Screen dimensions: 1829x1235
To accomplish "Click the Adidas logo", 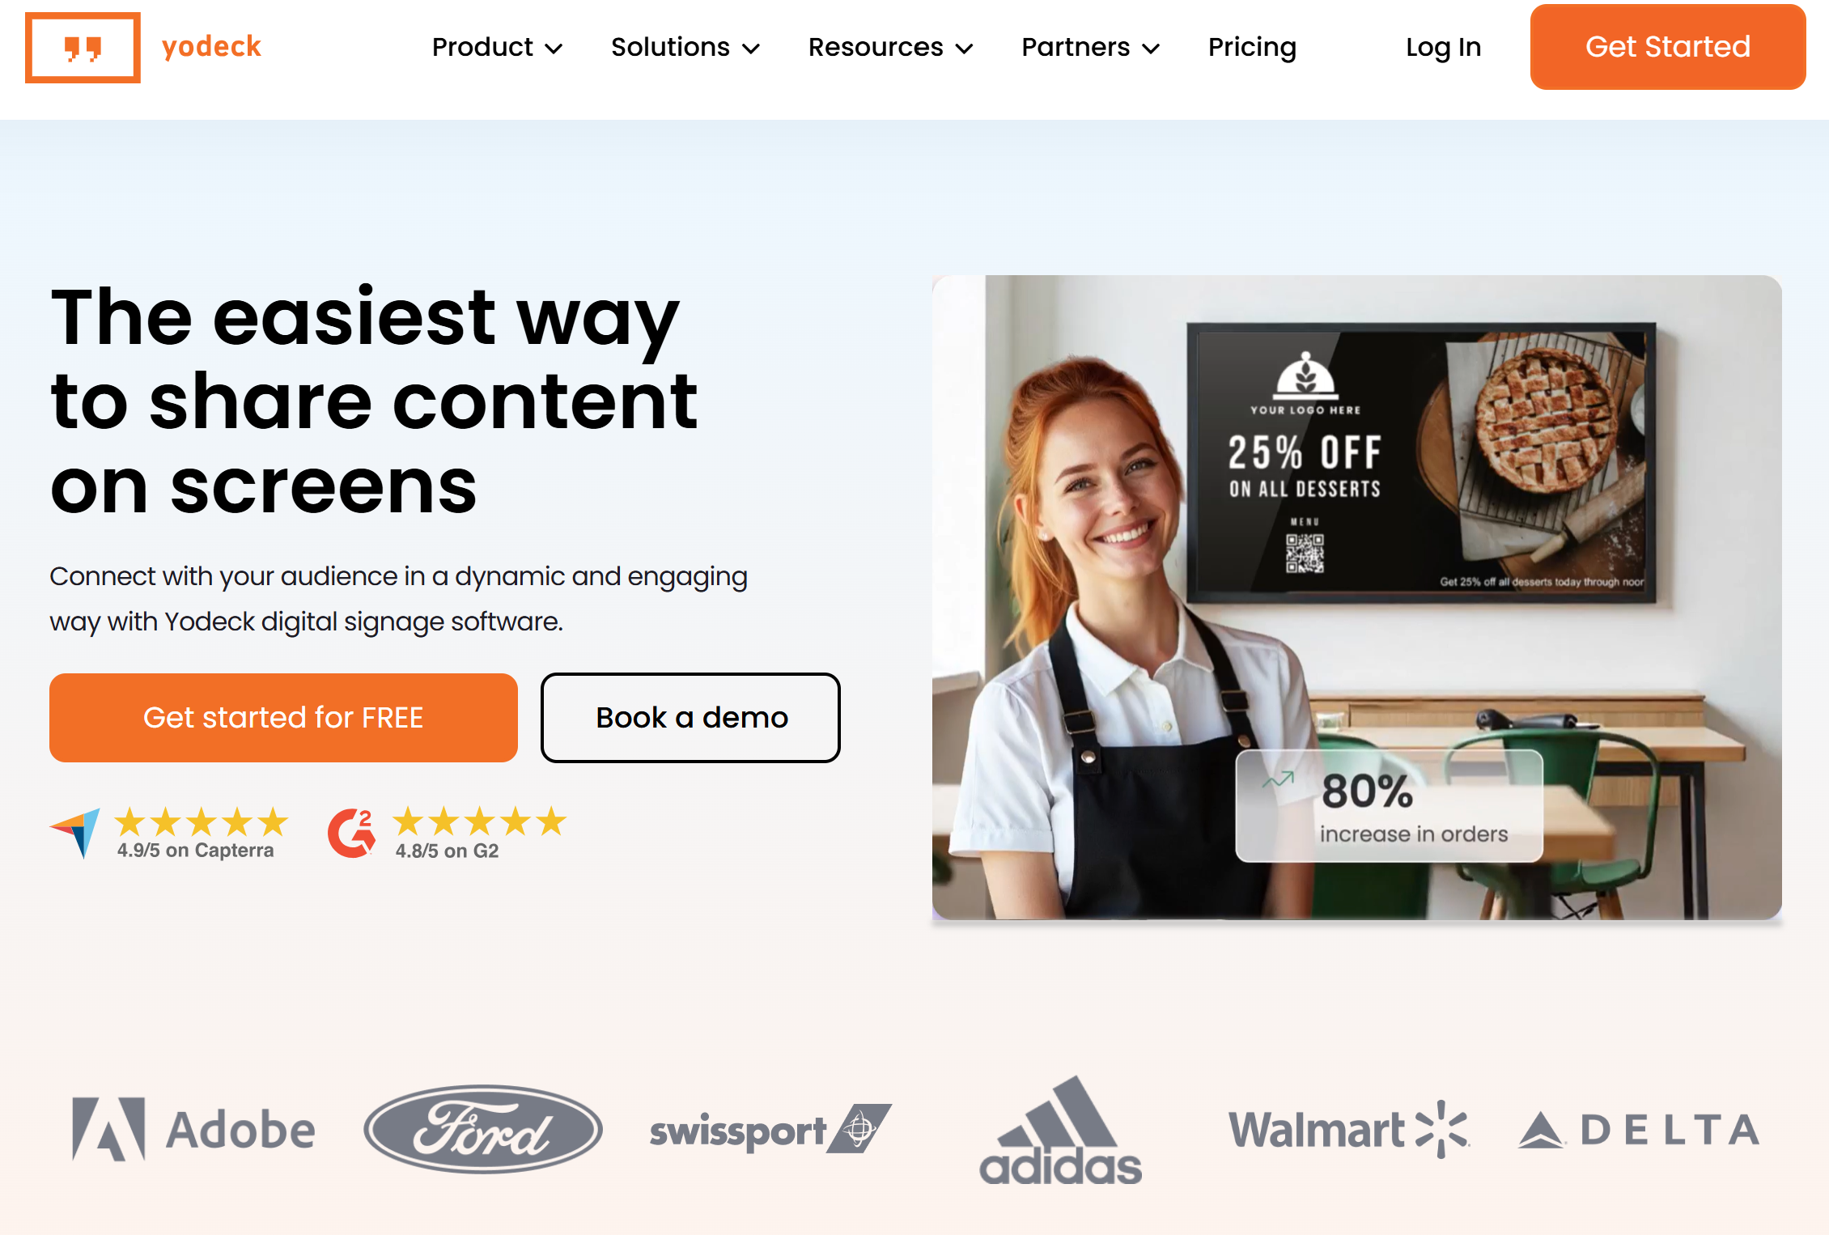I will pyautogui.click(x=1060, y=1130).
